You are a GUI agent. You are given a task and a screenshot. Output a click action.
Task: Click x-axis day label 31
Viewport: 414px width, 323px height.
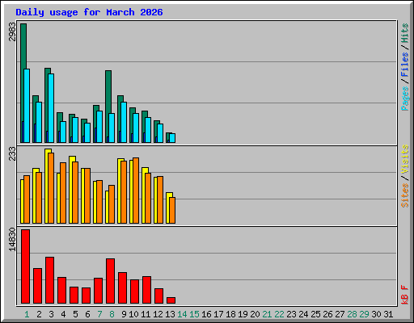pyautogui.click(x=388, y=314)
